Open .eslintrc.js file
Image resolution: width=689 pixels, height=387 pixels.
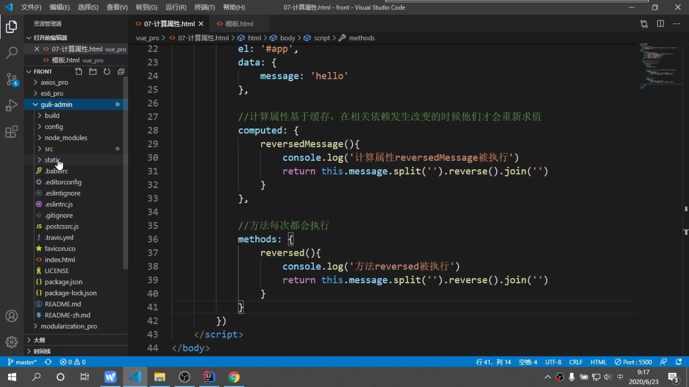coord(59,204)
